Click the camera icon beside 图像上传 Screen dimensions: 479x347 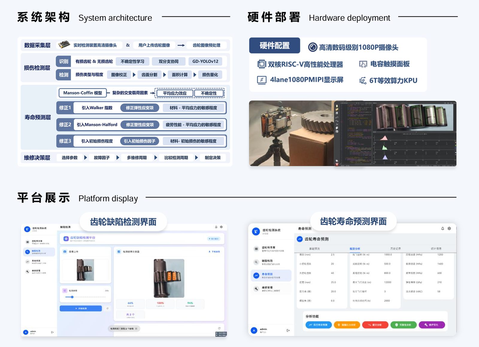[65, 252]
